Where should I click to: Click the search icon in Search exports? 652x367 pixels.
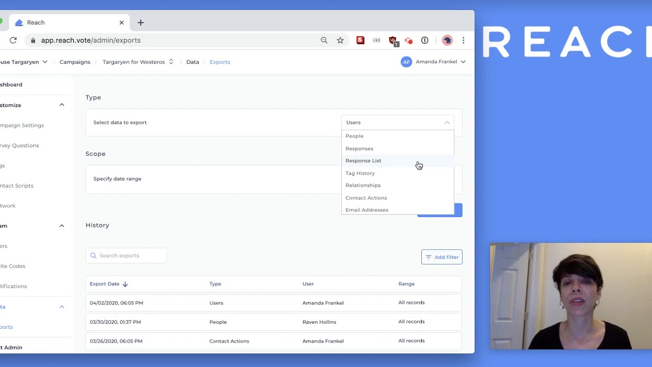93,255
